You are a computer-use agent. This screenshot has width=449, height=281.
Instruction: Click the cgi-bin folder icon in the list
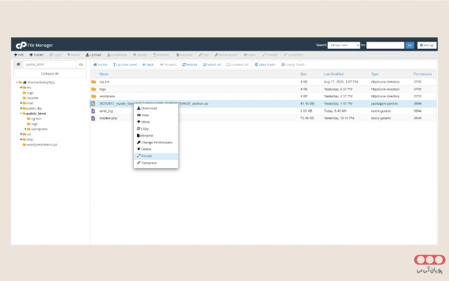94,82
